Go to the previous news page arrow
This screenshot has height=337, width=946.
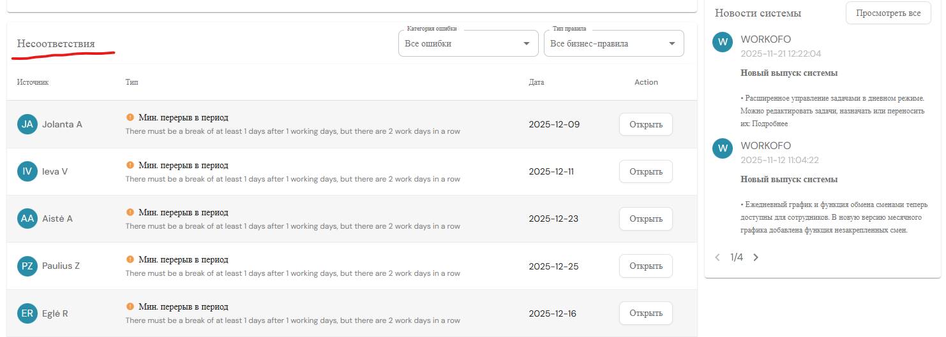717,257
